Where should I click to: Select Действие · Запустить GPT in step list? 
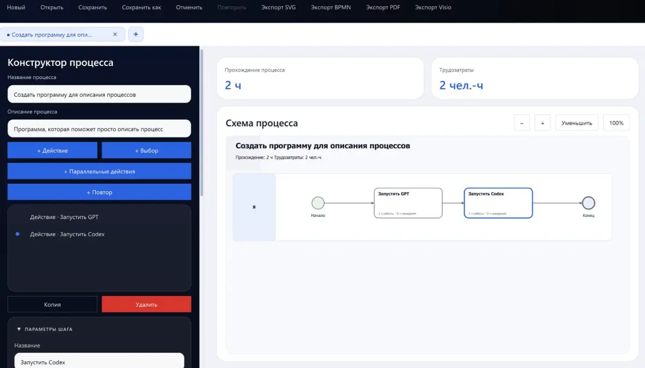pos(99,217)
